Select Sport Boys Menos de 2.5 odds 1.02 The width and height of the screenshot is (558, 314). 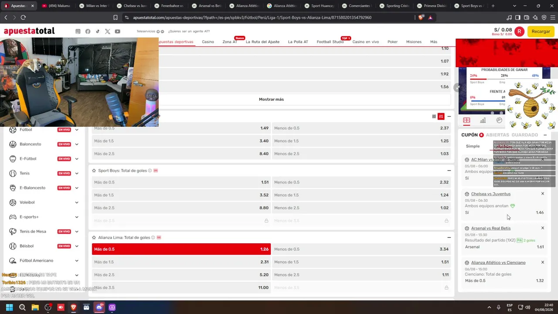[361, 208]
